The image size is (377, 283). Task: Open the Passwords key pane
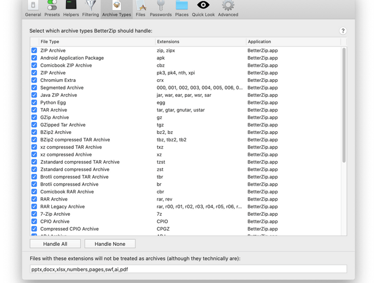(161, 9)
